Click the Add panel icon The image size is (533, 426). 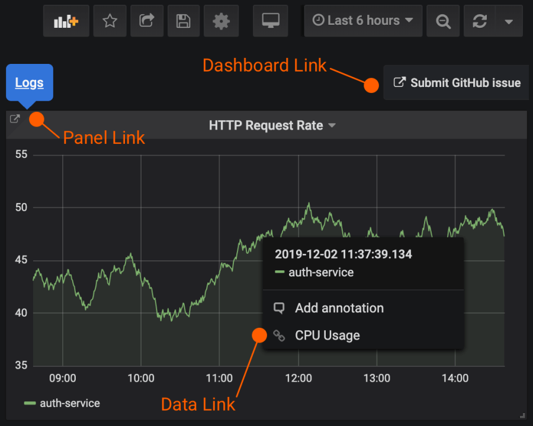click(x=66, y=20)
